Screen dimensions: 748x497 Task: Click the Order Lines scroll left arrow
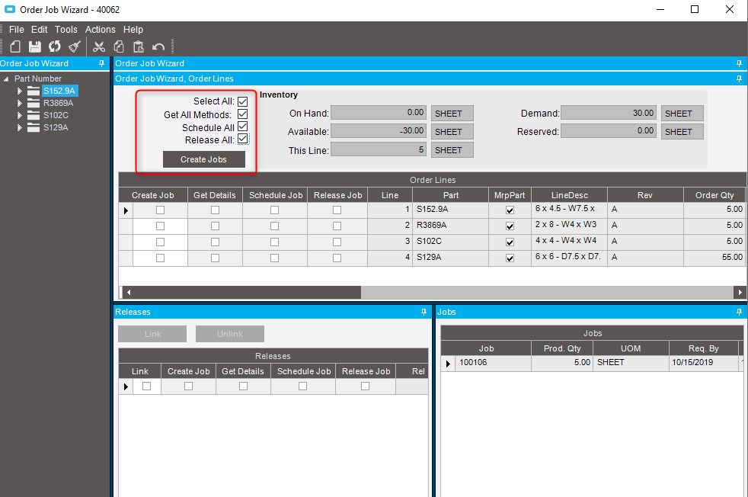pos(128,292)
